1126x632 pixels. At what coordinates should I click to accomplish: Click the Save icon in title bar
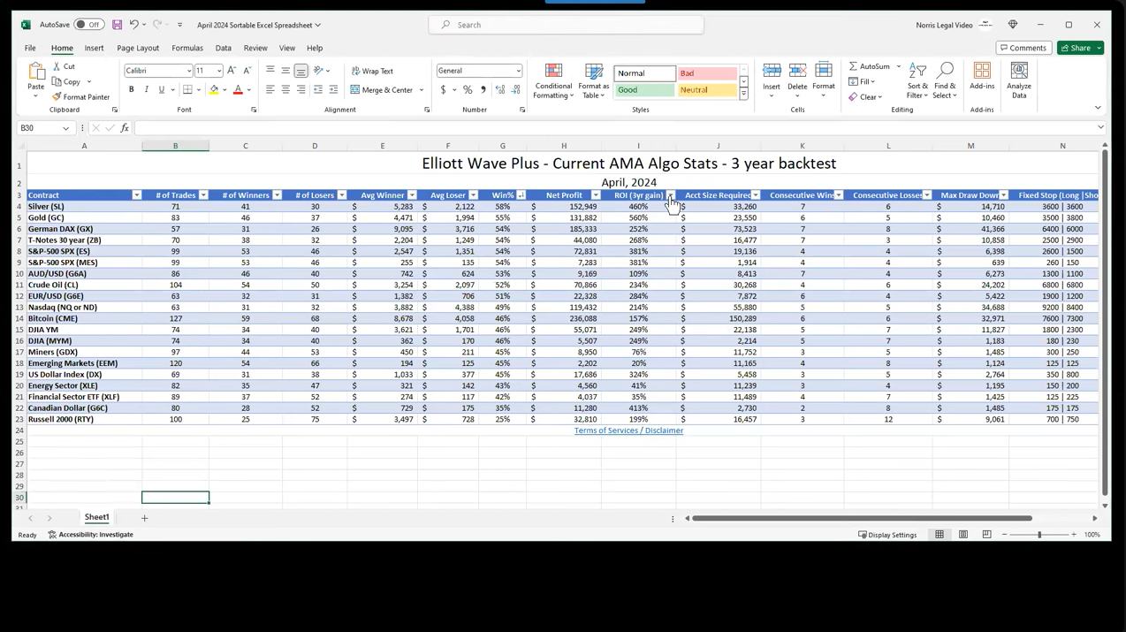click(x=117, y=25)
